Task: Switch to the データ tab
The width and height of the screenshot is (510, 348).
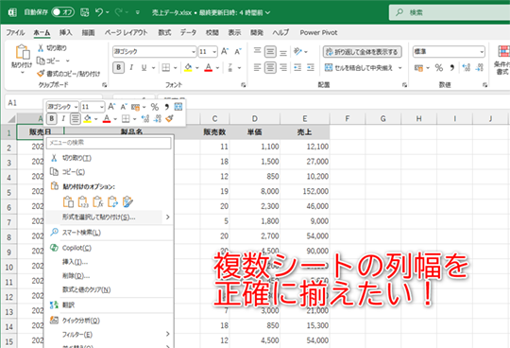Action: click(188, 32)
